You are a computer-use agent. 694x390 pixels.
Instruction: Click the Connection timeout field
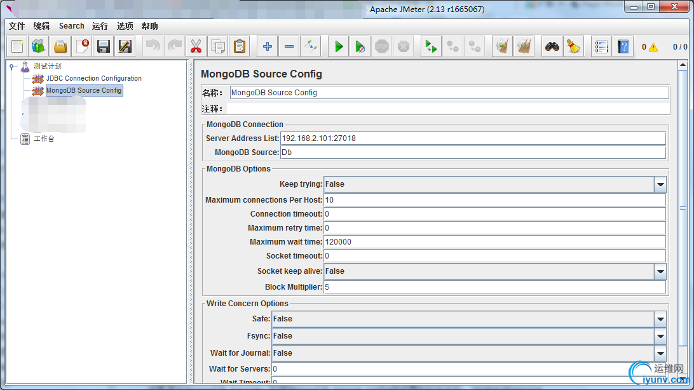pos(495,214)
